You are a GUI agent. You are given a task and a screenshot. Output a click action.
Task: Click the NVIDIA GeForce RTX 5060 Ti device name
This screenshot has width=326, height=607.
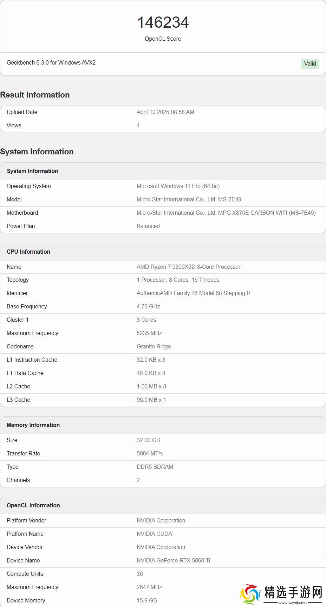[173, 560]
